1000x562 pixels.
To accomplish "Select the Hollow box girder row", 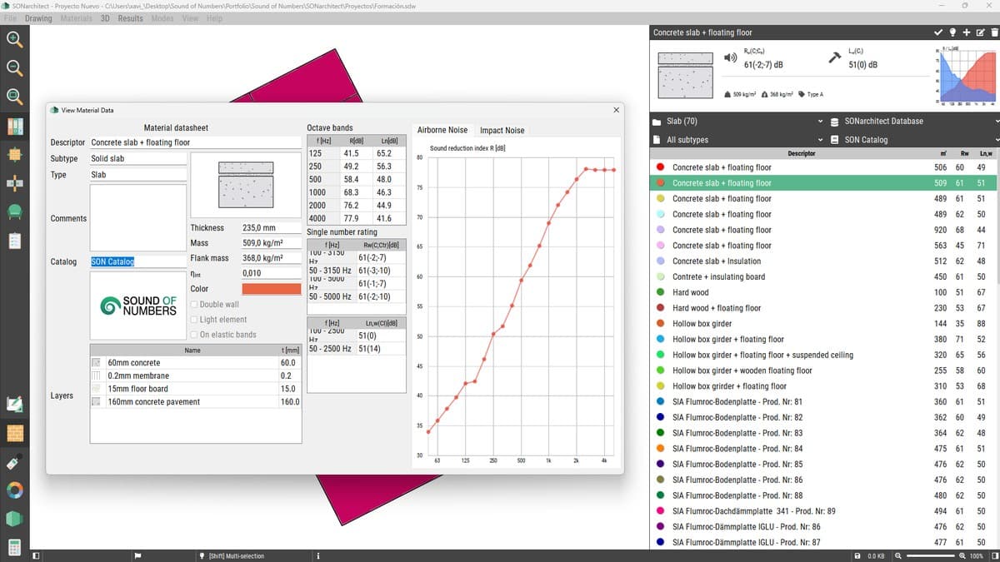I will click(x=825, y=324).
